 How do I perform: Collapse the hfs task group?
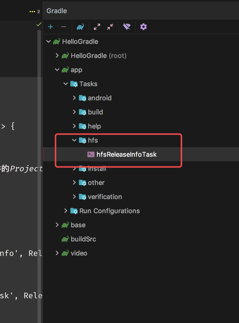pyautogui.click(x=74, y=140)
